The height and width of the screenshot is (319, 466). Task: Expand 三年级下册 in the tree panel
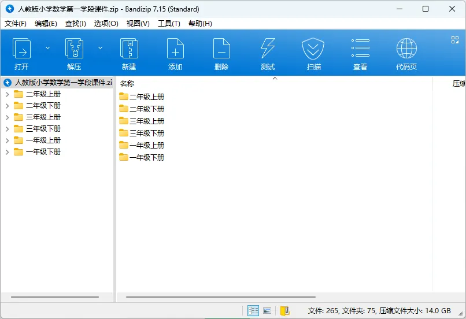click(8, 129)
